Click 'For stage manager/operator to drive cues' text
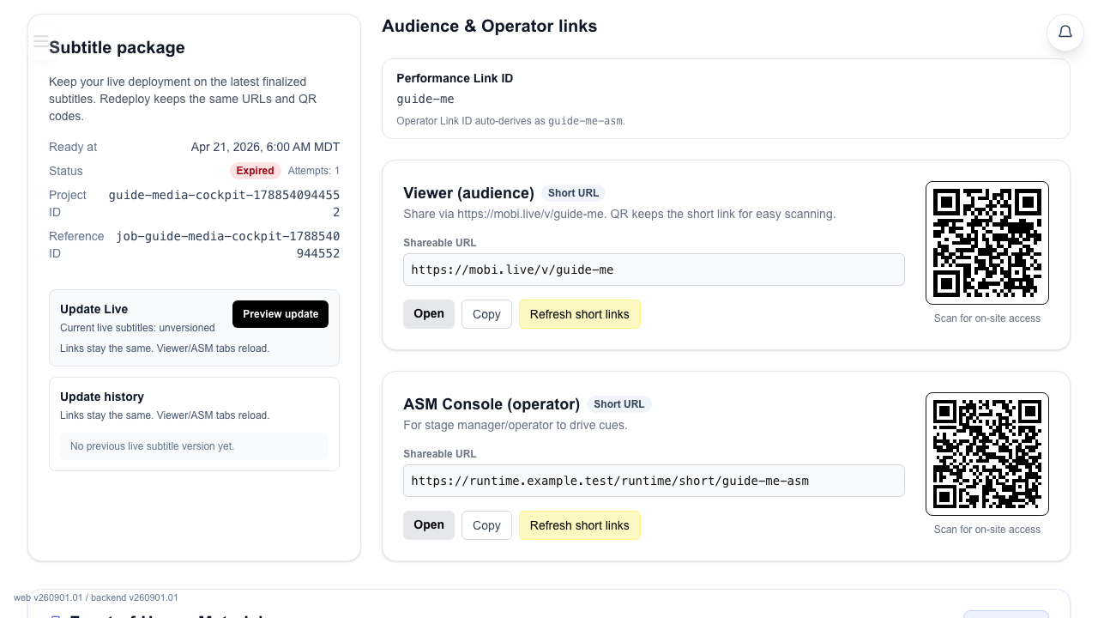Screen dimensions: 1098x618 516,425
